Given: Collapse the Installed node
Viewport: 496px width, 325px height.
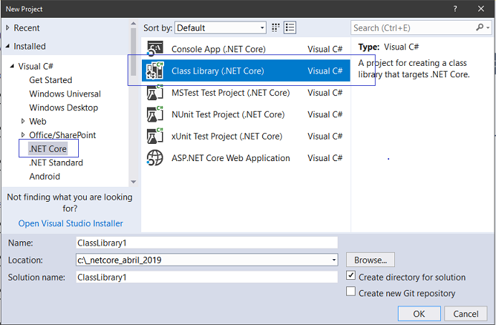Looking at the screenshot, I should [x=8, y=46].
